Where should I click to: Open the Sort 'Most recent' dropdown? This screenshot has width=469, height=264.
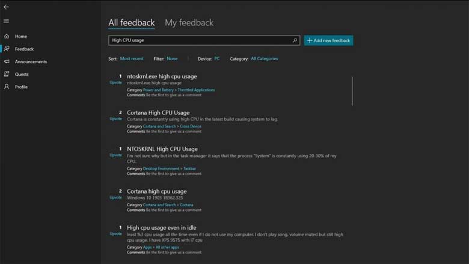132,59
